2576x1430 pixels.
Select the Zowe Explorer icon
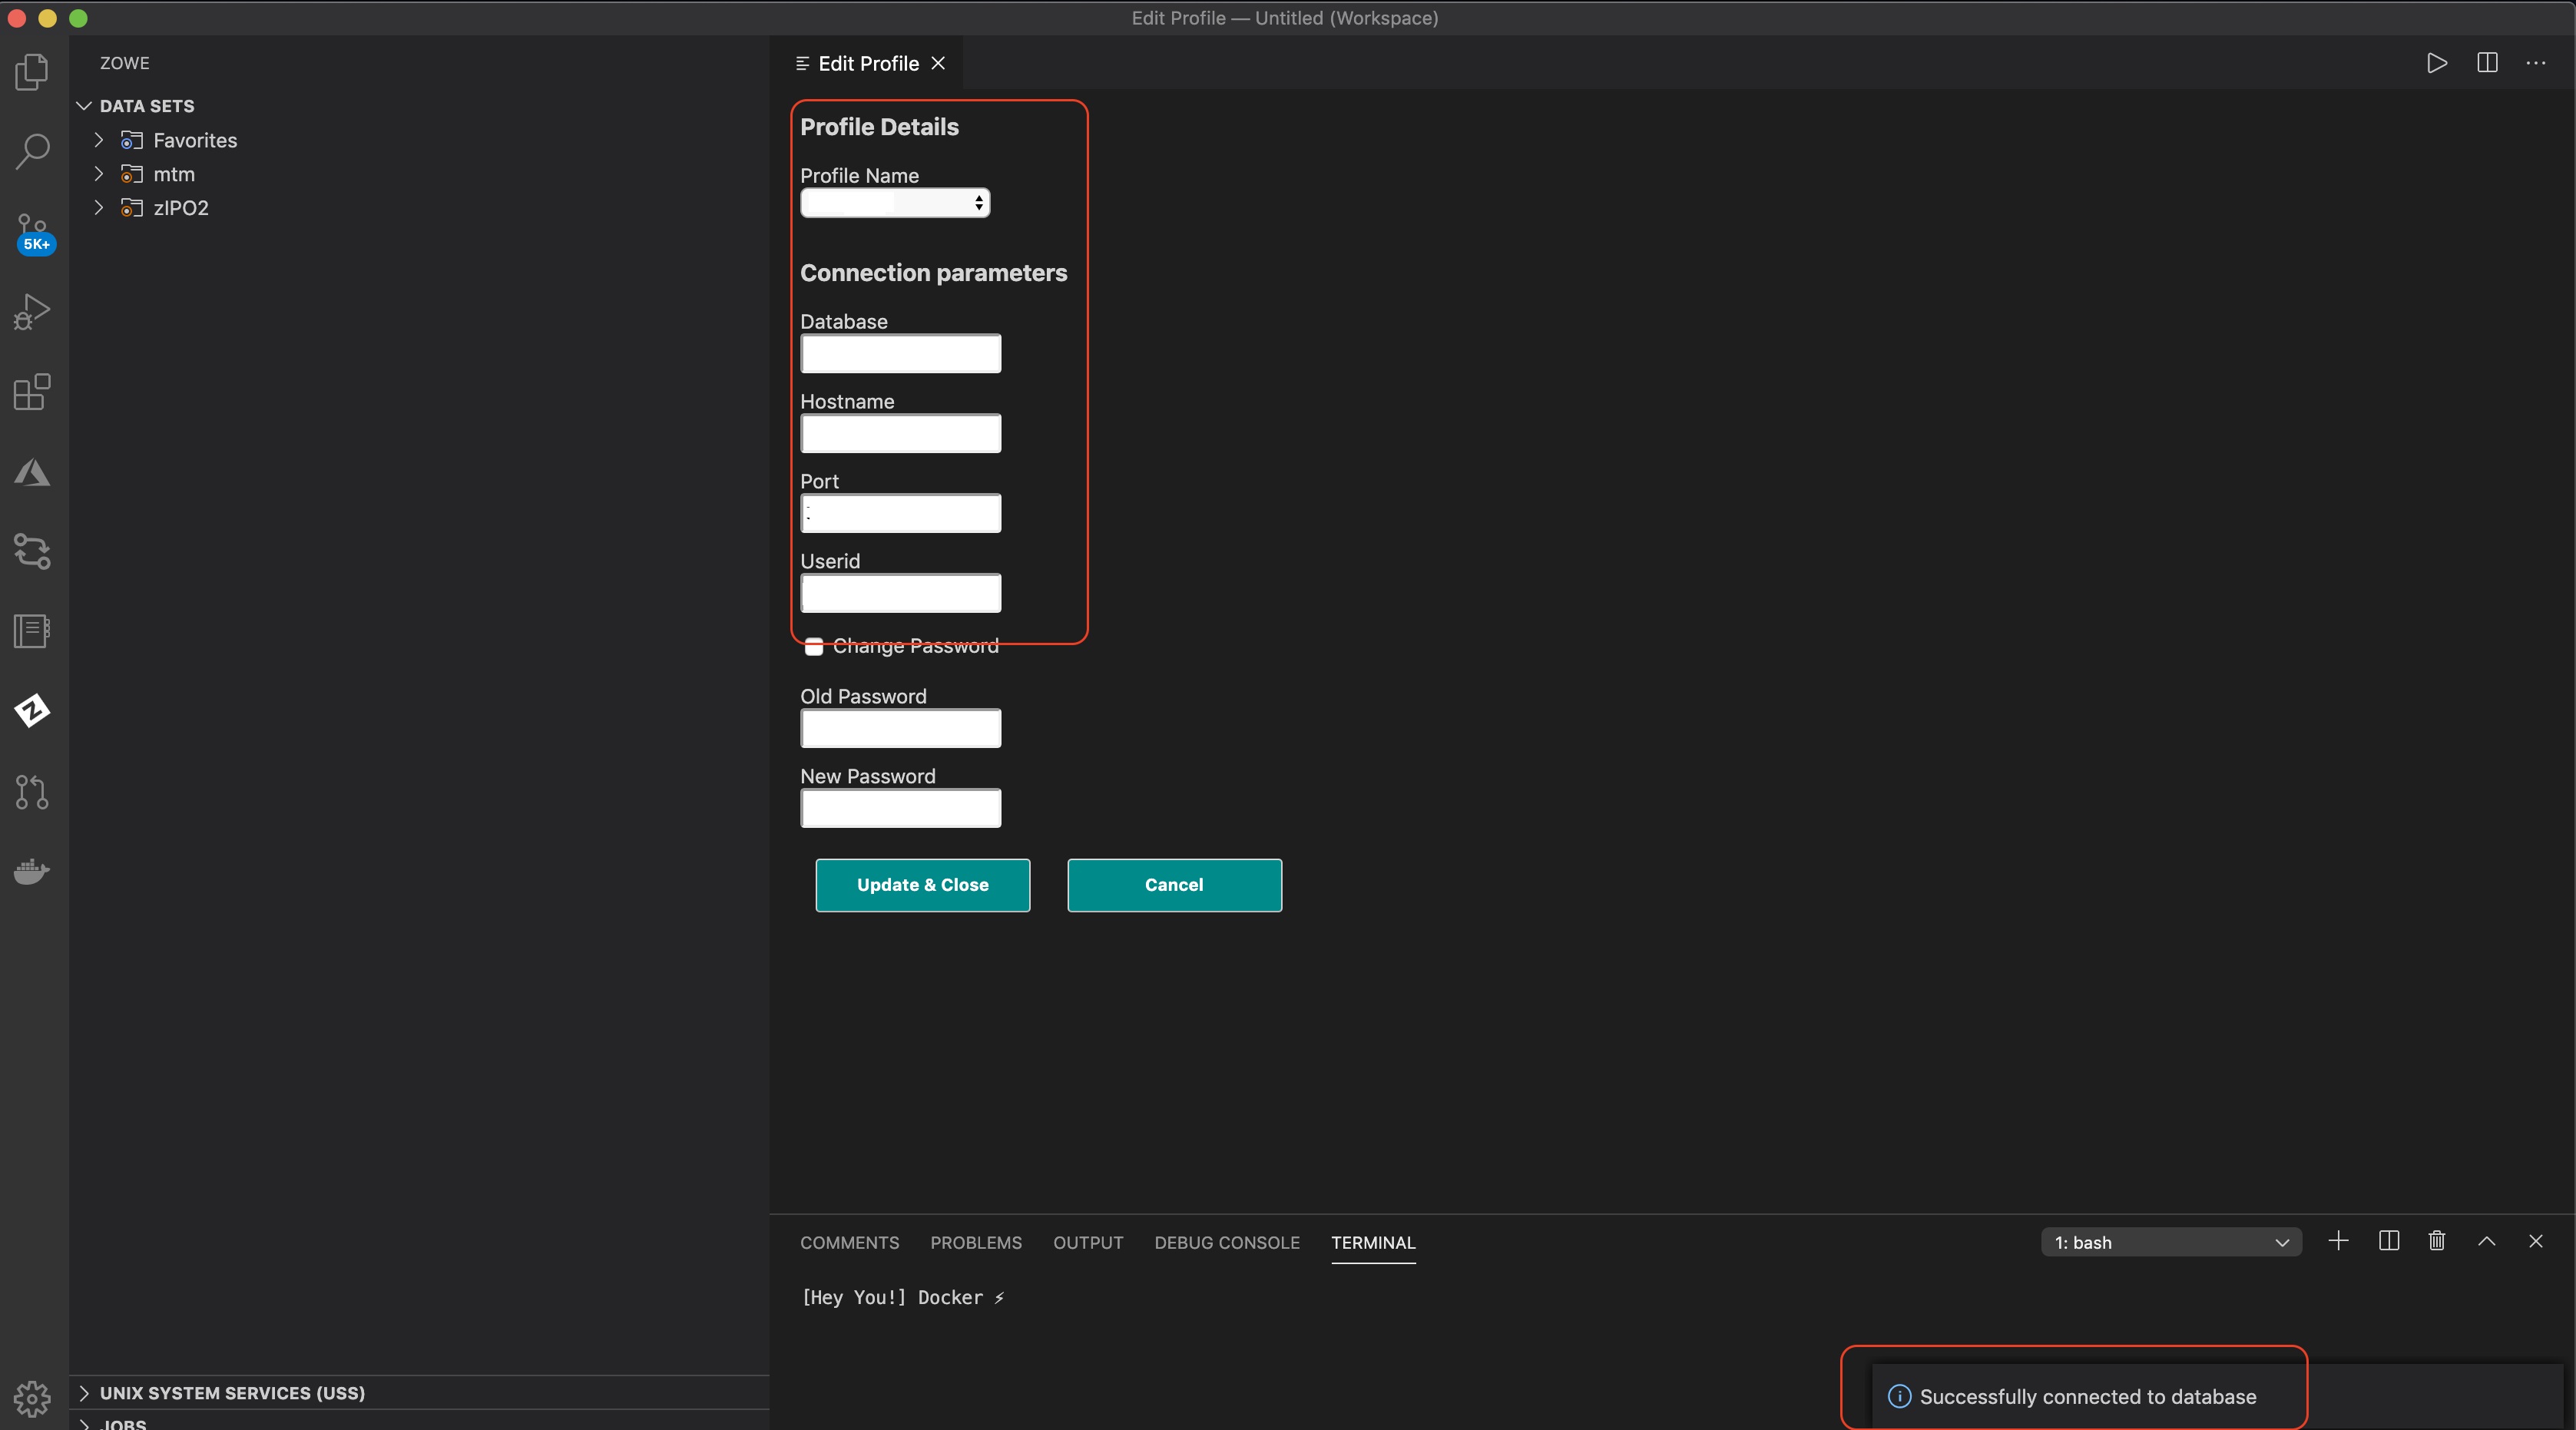pyautogui.click(x=31, y=710)
